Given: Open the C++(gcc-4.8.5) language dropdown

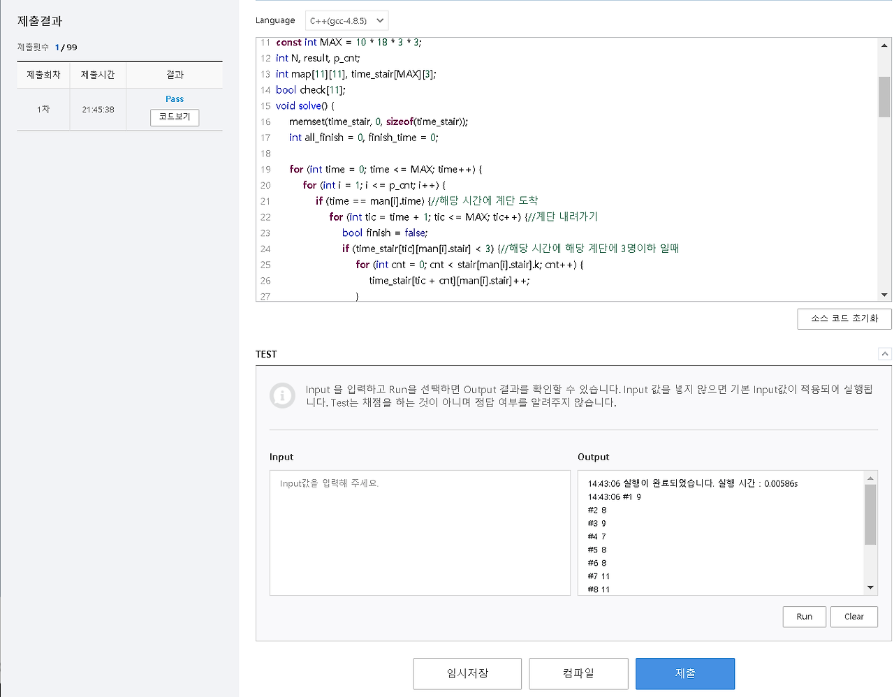Looking at the screenshot, I should pyautogui.click(x=346, y=20).
